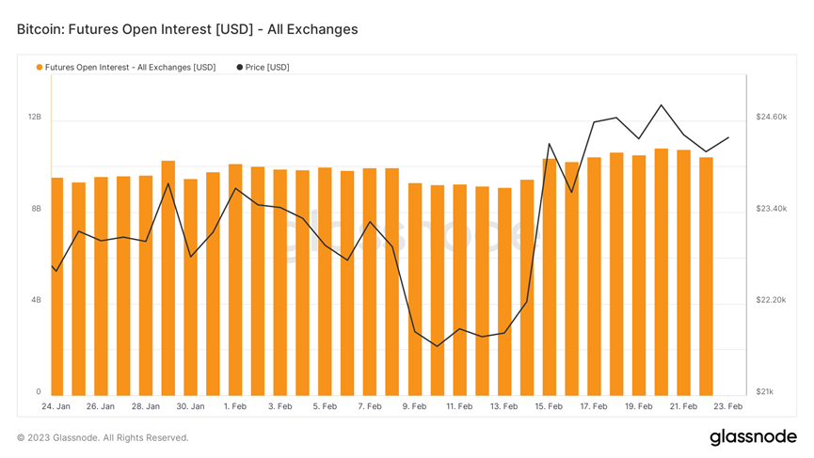The height and width of the screenshot is (458, 814).
Task: Click the '24. Jan' date label
Action: [56, 406]
